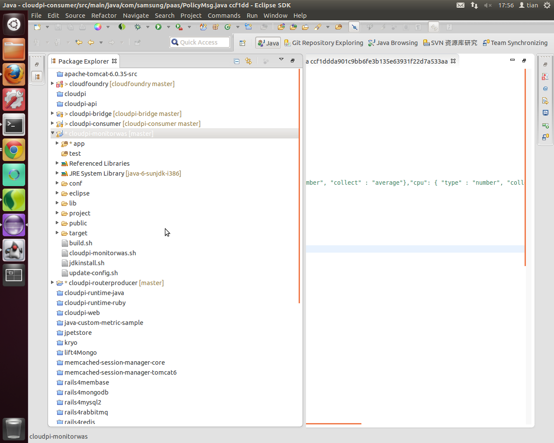Image resolution: width=554 pixels, height=443 pixels.
Task: Open the Source menu
Action: [75, 16]
